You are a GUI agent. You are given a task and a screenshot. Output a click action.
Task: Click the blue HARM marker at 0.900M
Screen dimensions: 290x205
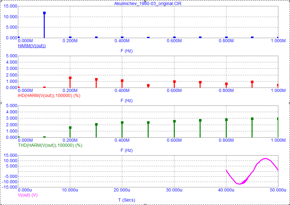click(252, 37)
